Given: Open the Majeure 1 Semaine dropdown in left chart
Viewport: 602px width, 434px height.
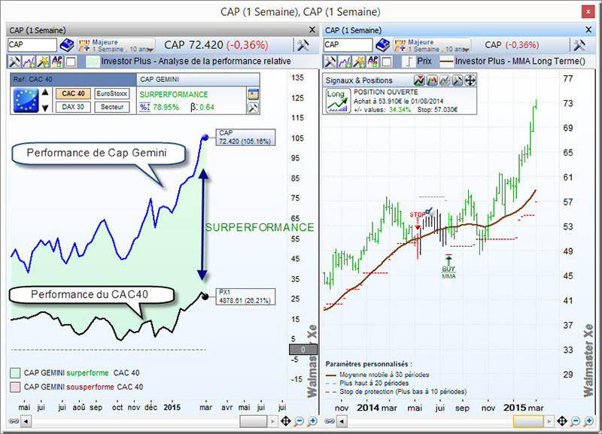Looking at the screenshot, I should [117, 45].
